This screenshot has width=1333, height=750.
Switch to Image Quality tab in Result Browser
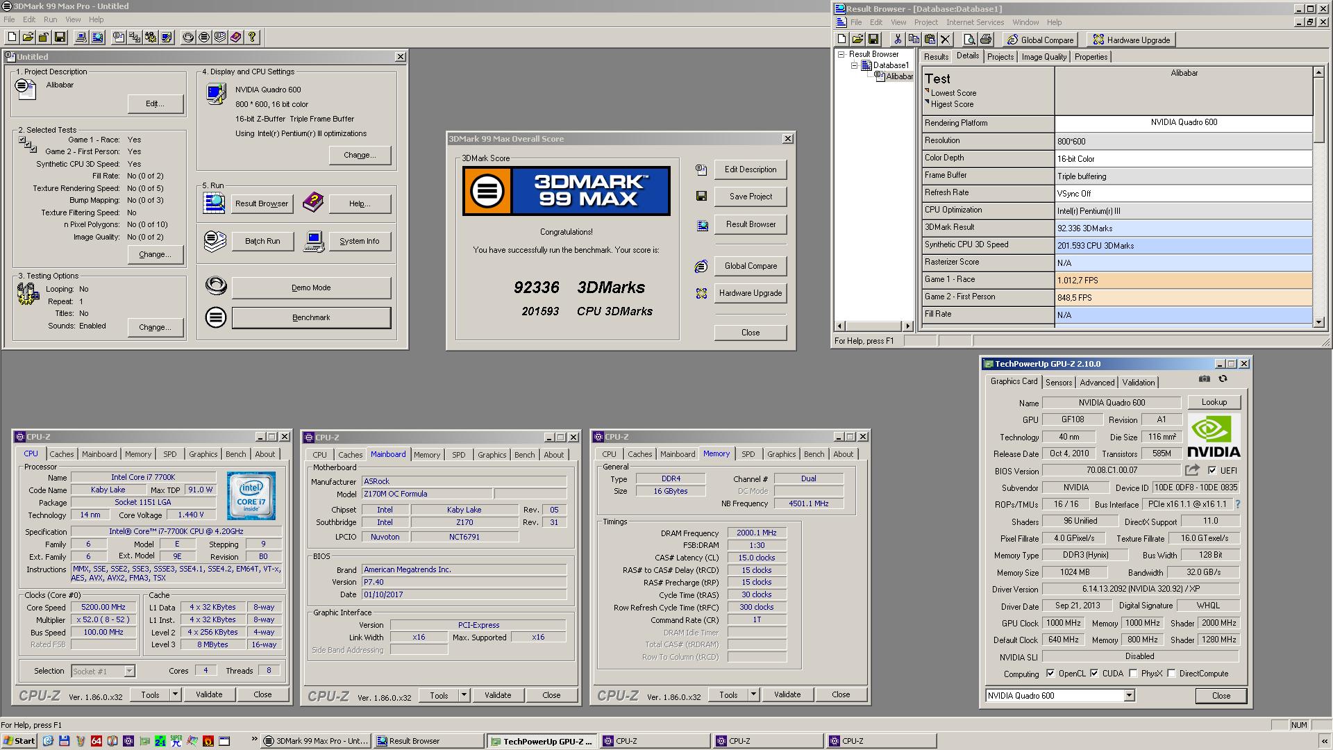(1043, 57)
